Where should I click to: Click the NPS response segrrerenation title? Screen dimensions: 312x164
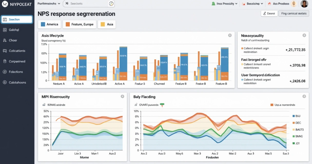[76, 14]
